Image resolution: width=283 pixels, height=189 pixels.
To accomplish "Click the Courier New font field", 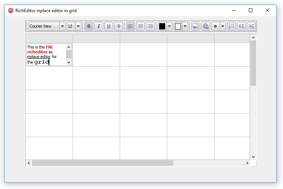I will 44,26.
